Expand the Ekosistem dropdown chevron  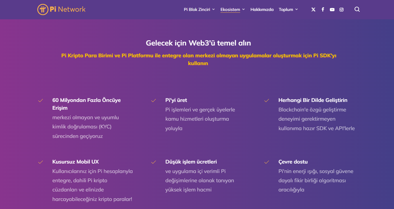pyautogui.click(x=243, y=9)
